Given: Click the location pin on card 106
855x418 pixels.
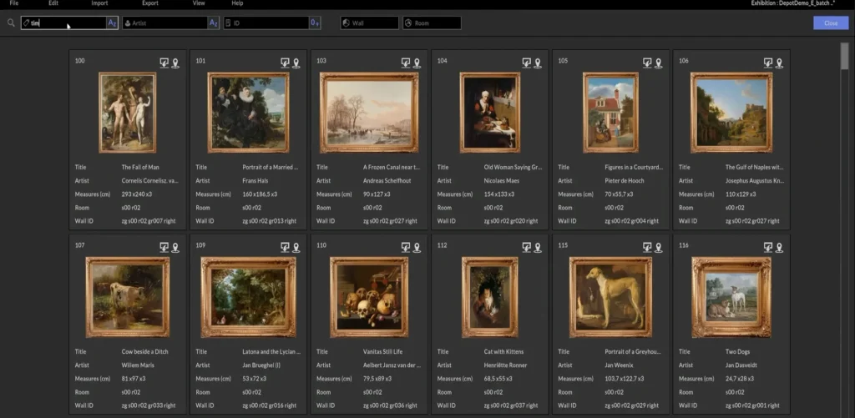Looking at the screenshot, I should [x=779, y=63].
